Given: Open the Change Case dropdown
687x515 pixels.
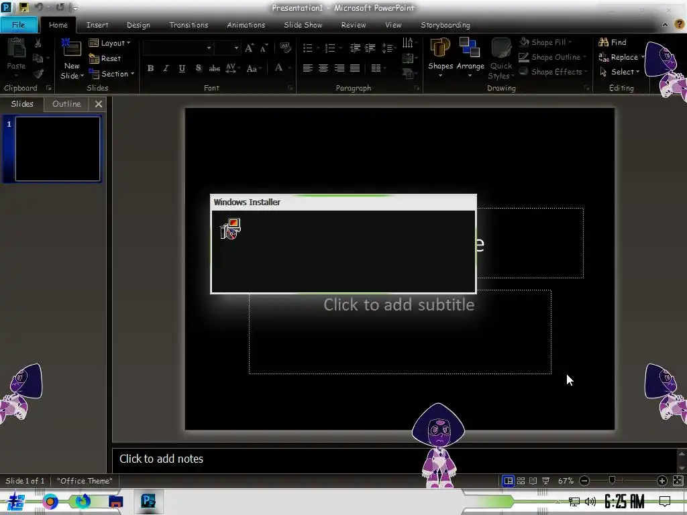Looking at the screenshot, I should coord(254,68).
